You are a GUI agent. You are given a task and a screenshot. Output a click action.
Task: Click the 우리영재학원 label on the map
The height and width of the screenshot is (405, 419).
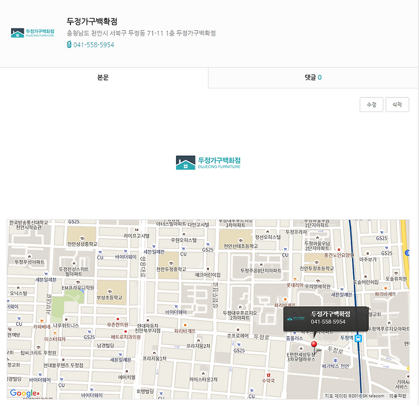[x=318, y=286]
